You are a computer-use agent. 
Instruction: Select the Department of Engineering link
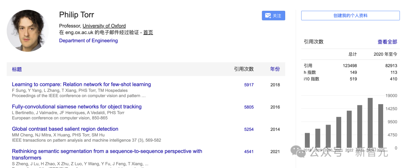point(88,40)
